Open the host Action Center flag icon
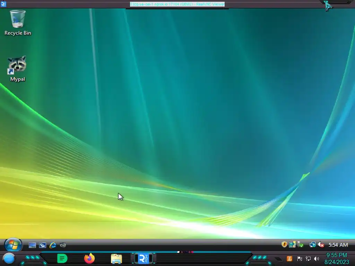Screen dimensions: 355x266 (x=300, y=258)
